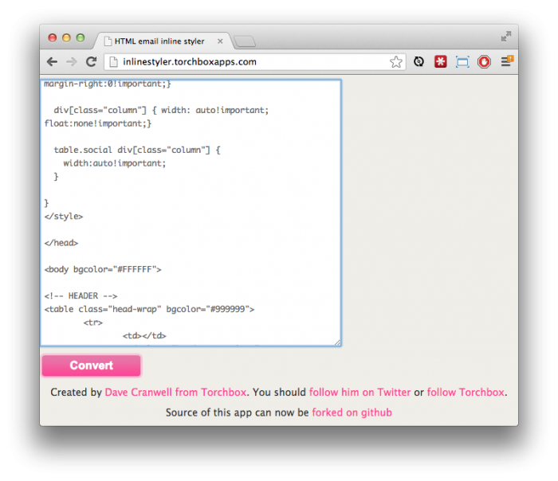Click the Convert button

tap(92, 365)
